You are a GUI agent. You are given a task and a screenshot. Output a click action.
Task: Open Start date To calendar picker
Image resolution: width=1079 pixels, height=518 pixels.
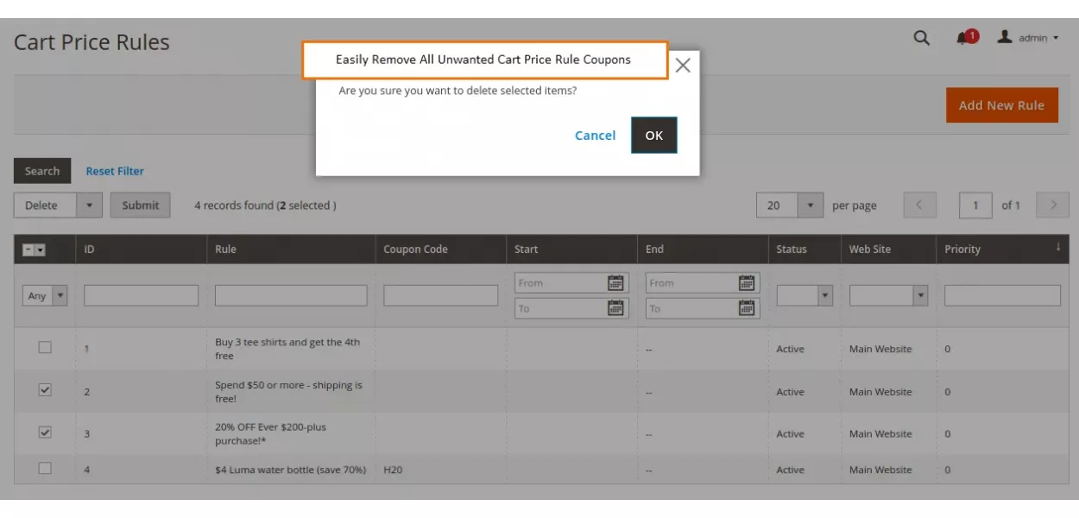point(615,308)
